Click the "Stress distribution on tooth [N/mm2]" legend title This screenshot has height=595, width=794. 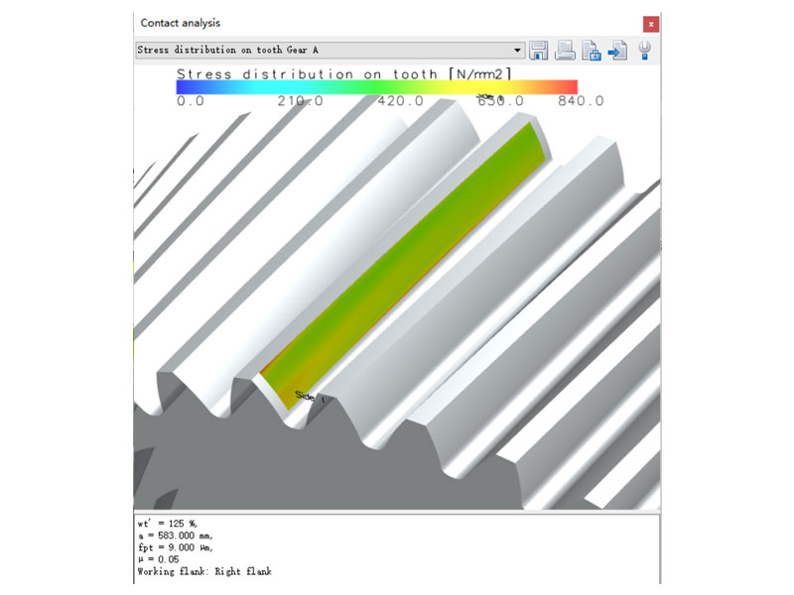click(x=344, y=73)
